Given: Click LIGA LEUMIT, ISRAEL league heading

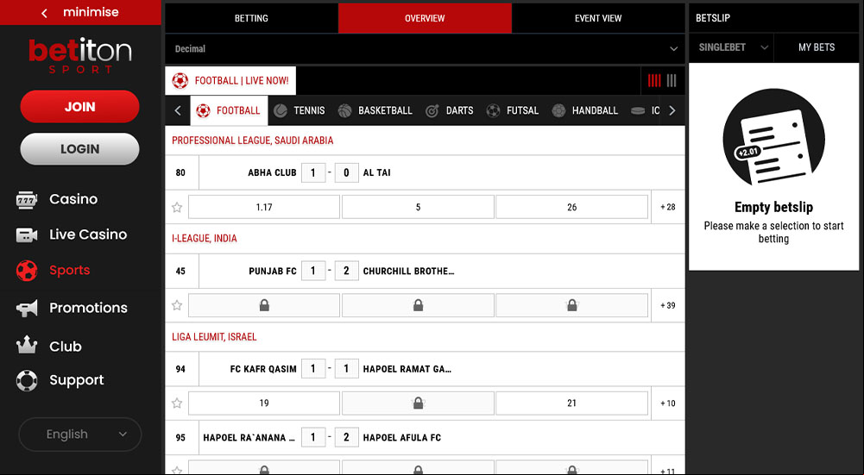Looking at the screenshot, I should (x=214, y=337).
